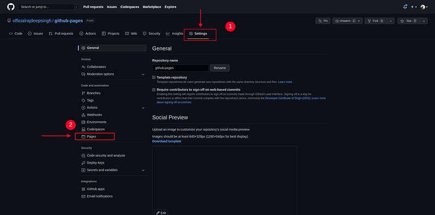The width and height of the screenshot is (435, 215).
Task: Expand Moderation options chevron
Action: (x=143, y=74)
